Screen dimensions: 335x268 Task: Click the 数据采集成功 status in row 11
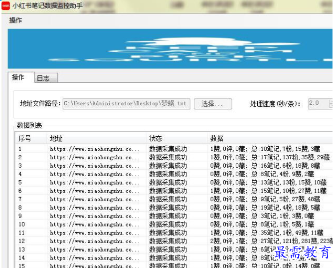click(168, 233)
